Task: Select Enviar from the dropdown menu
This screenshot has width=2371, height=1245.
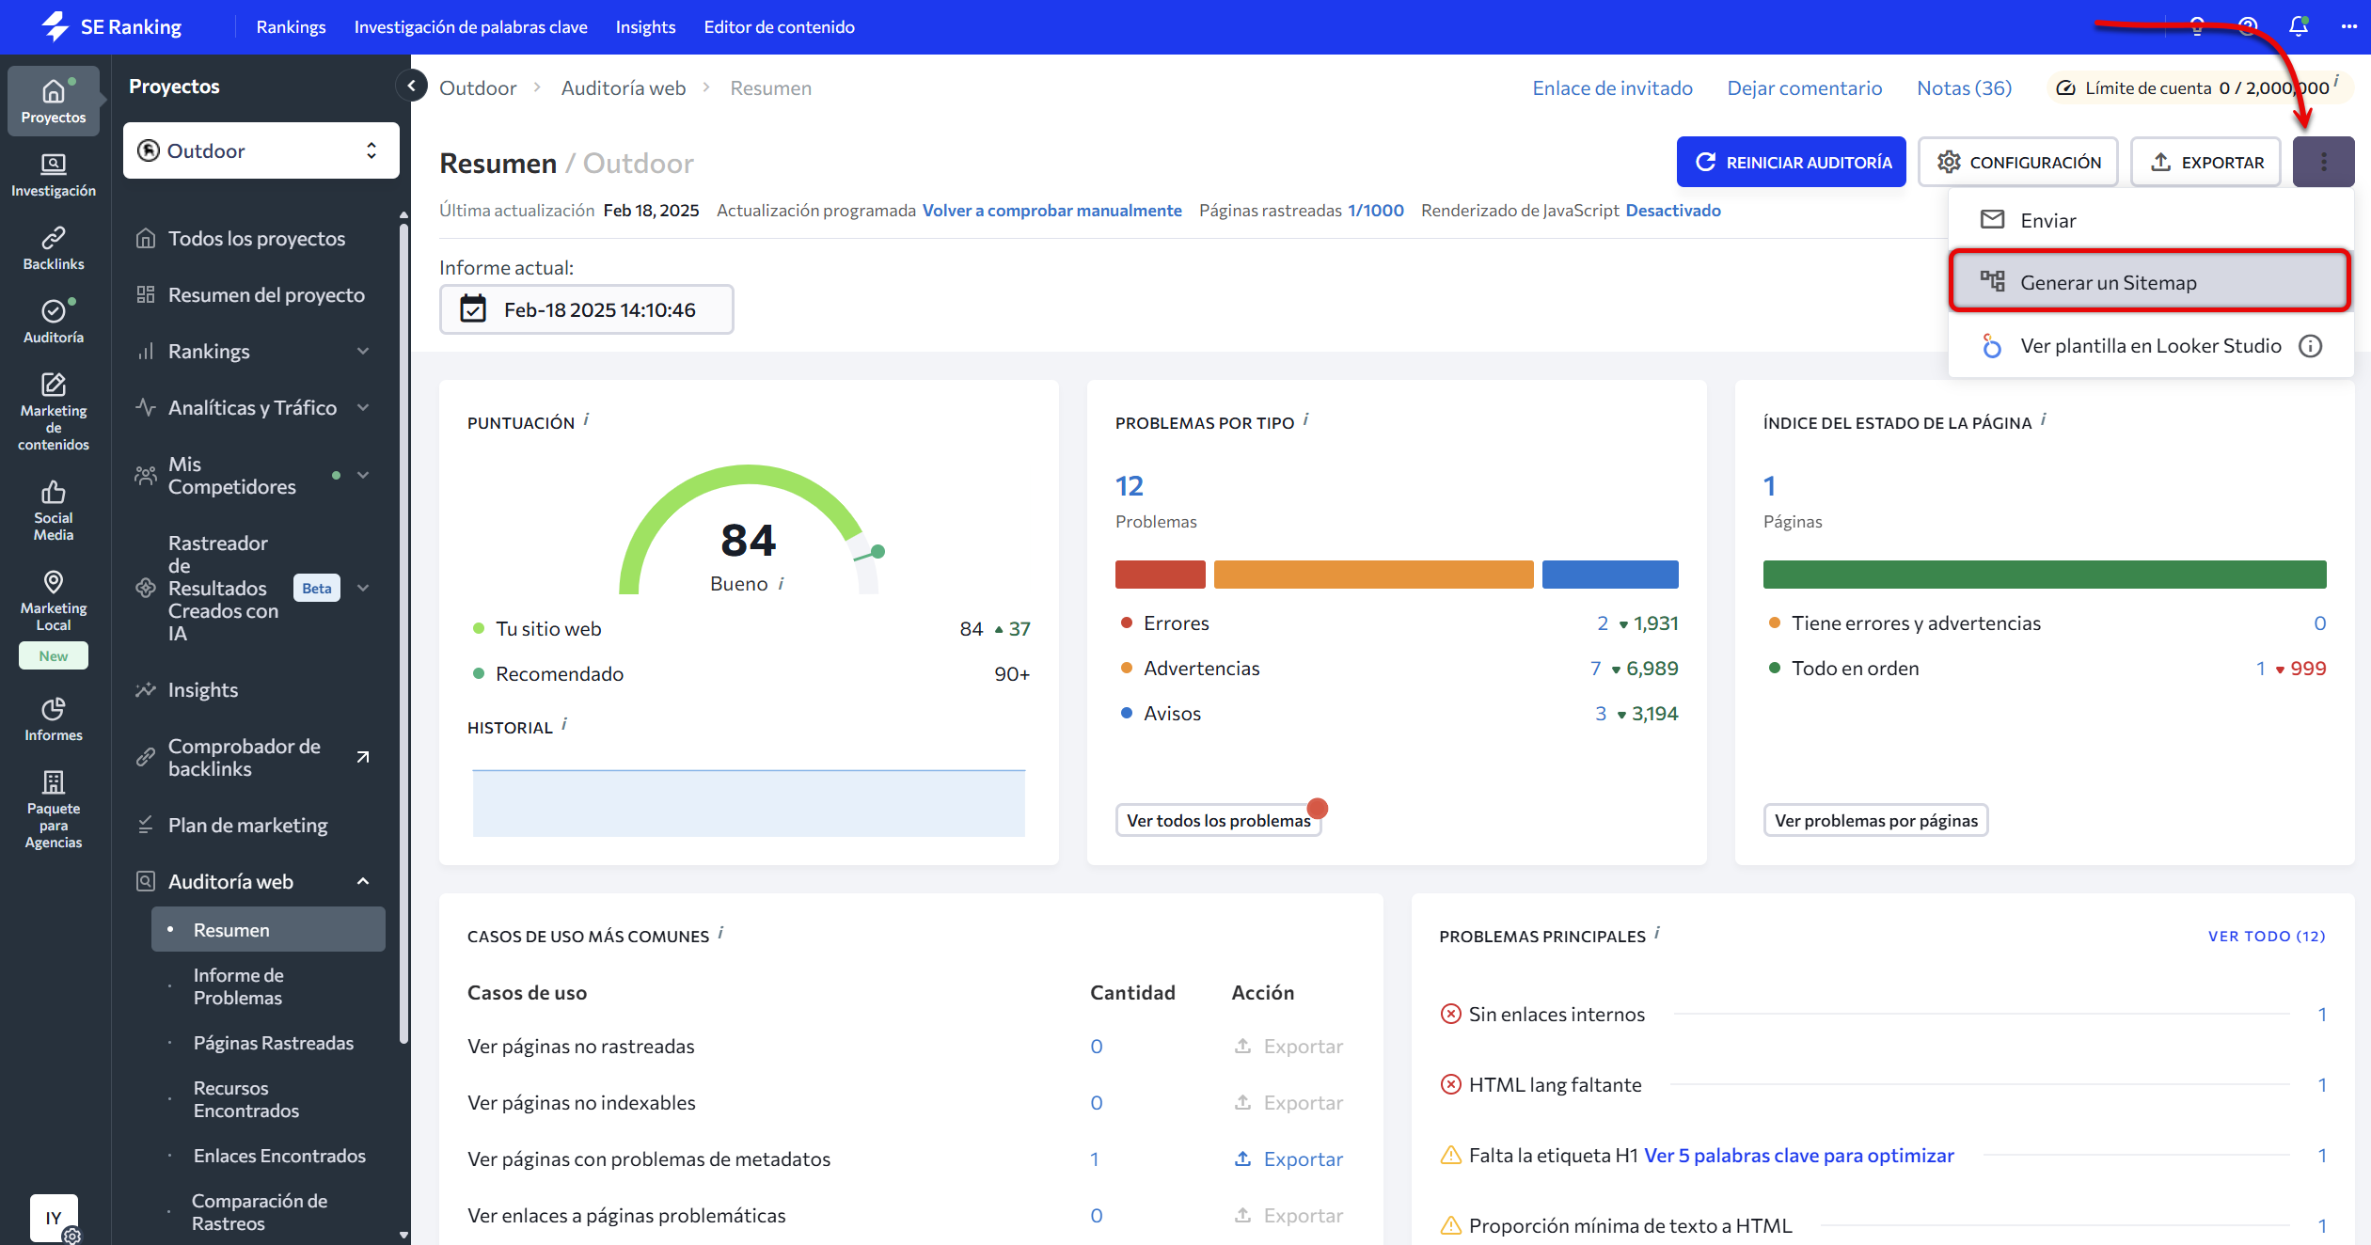Action: [2150, 220]
